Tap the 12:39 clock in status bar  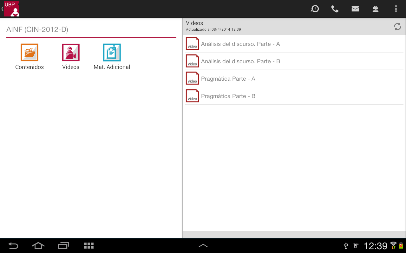(376, 246)
